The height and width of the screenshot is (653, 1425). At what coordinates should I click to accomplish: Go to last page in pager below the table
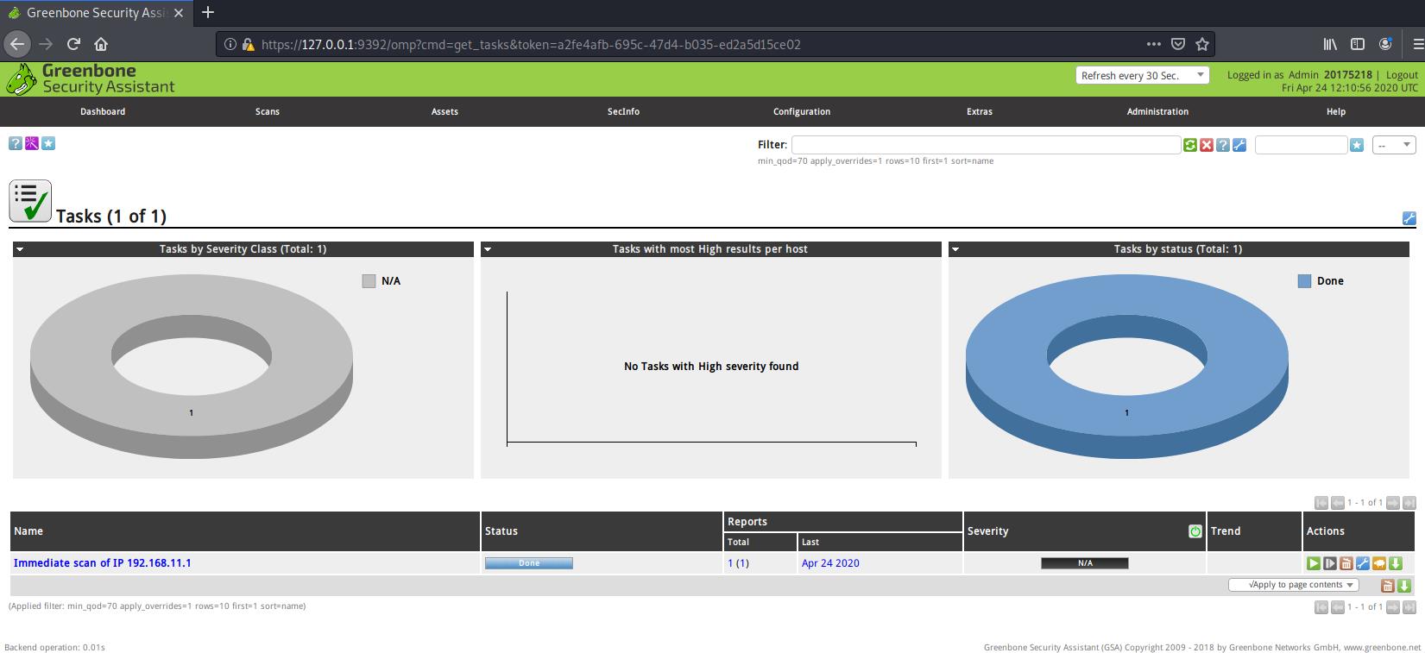point(1409,607)
